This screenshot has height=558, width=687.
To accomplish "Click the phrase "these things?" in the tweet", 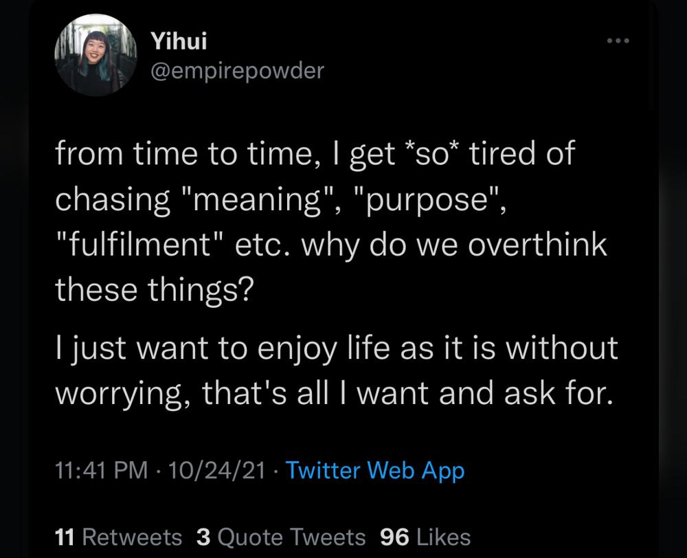I will point(155,291).
